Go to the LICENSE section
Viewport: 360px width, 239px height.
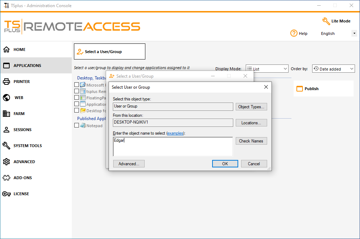click(22, 194)
